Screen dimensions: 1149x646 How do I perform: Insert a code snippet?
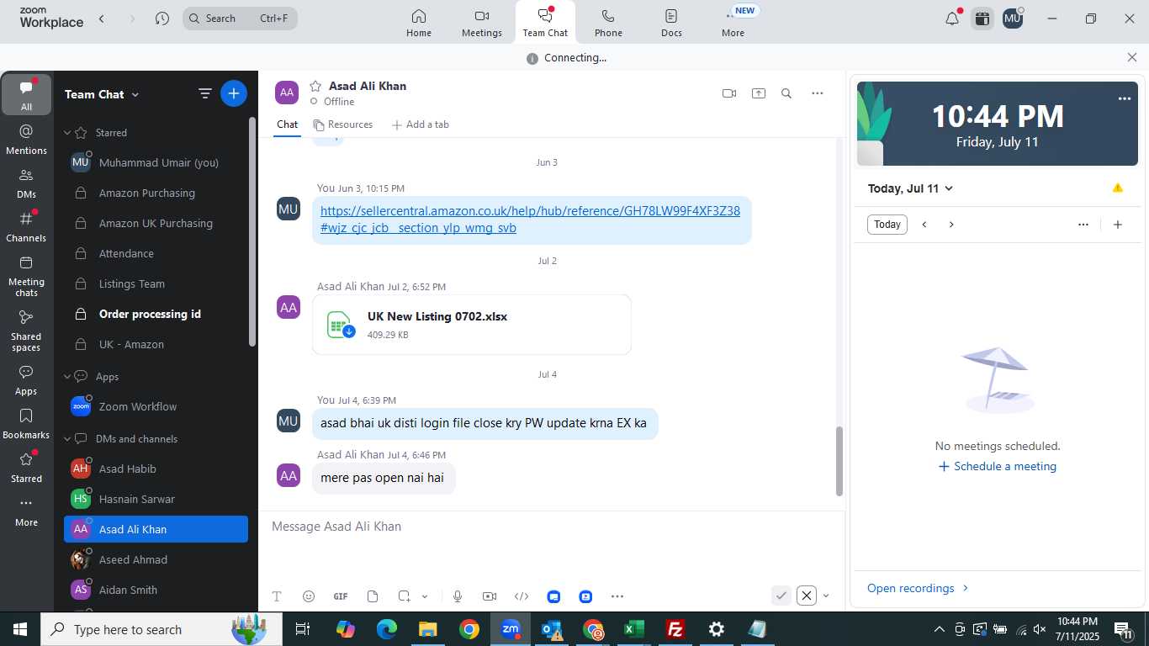(x=522, y=596)
